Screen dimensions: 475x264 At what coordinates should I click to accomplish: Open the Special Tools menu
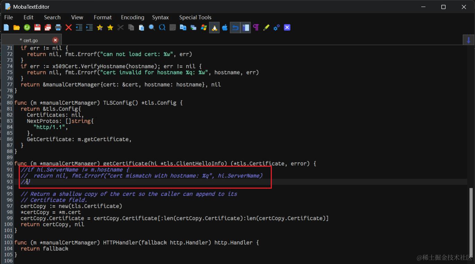pos(195,17)
